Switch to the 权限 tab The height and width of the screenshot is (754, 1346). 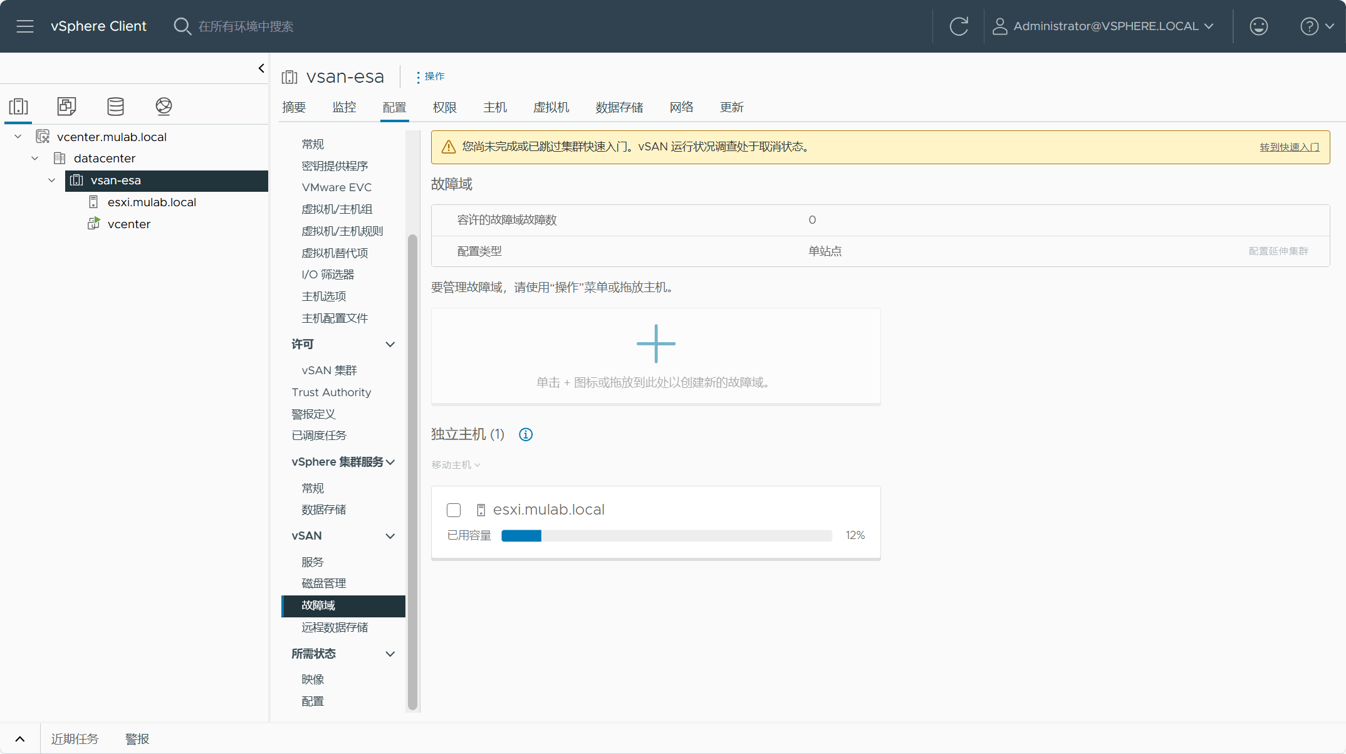tap(445, 107)
